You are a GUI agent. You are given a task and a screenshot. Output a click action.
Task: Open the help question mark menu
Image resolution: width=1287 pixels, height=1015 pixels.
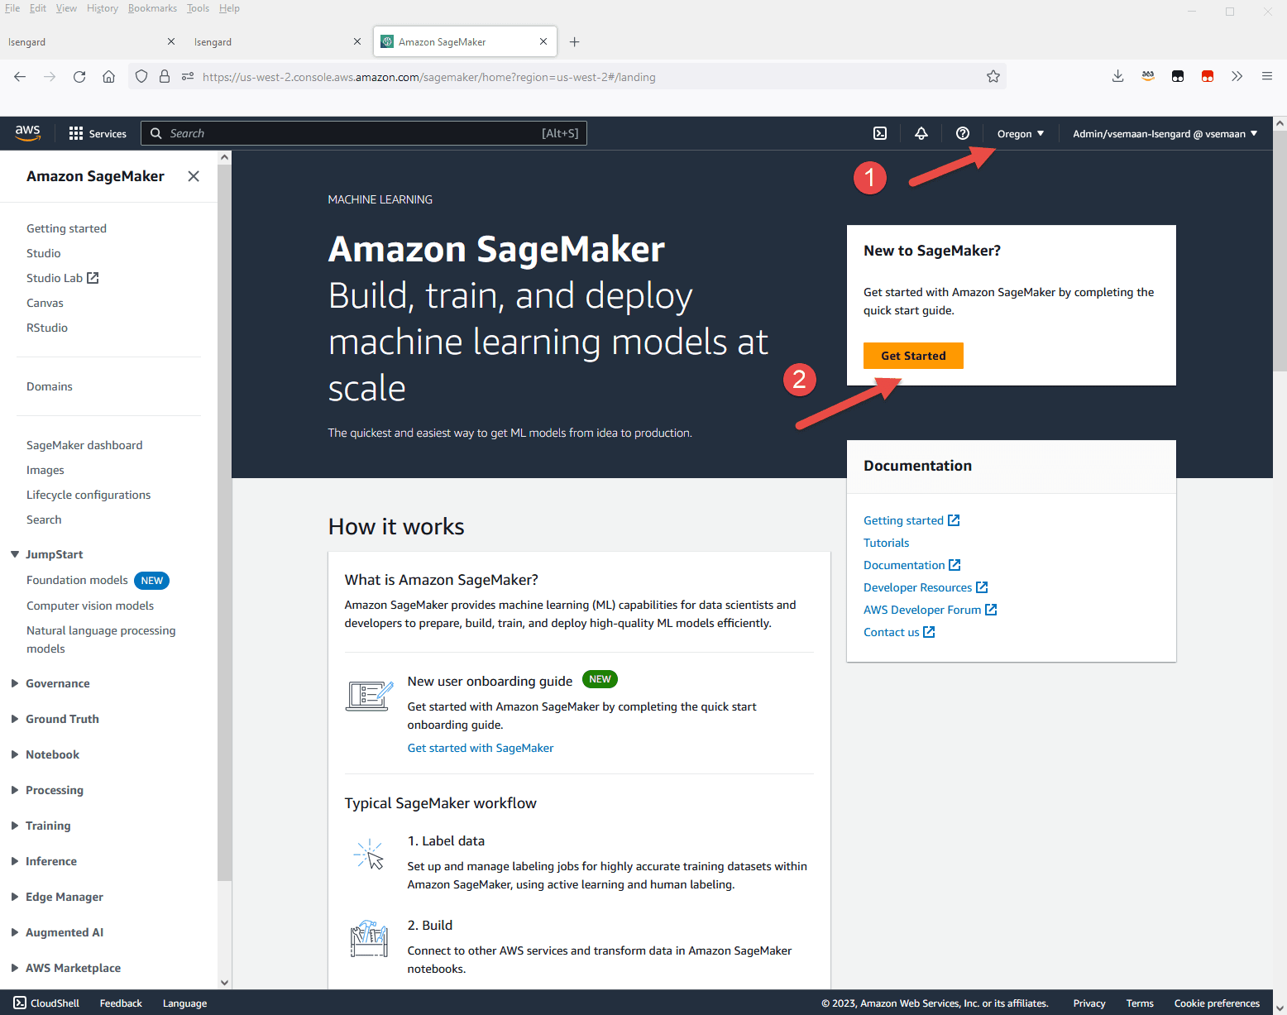(963, 133)
